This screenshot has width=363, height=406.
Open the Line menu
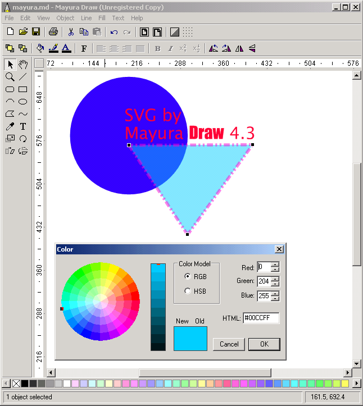(87, 18)
